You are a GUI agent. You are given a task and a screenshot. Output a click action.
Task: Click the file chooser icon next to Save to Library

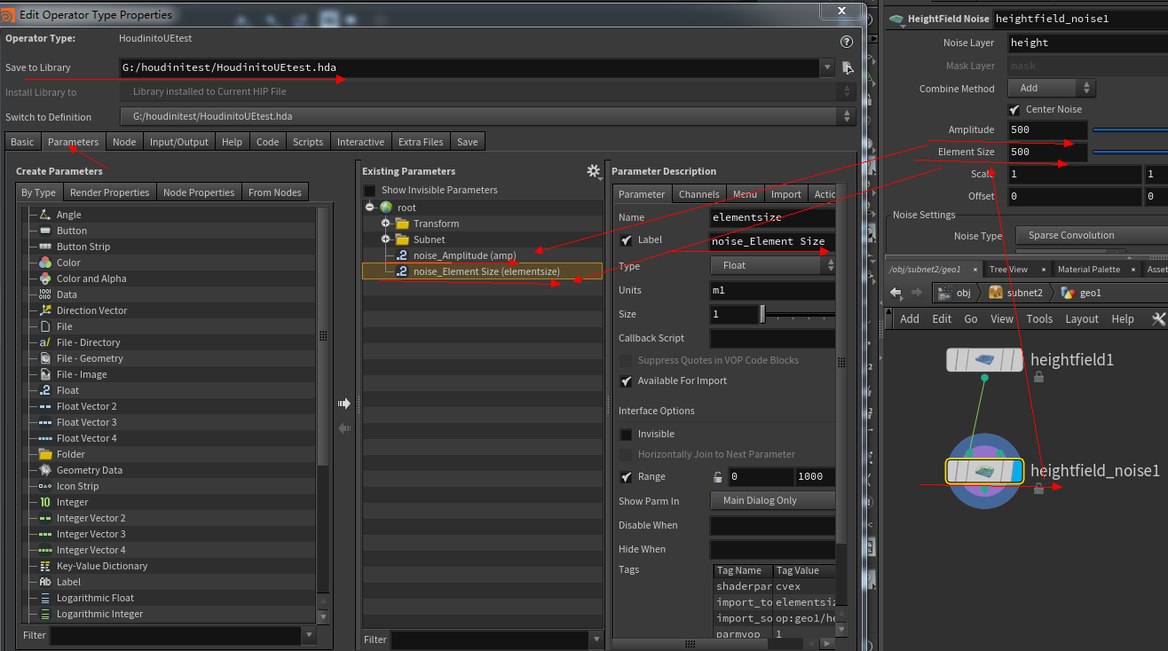pos(846,67)
